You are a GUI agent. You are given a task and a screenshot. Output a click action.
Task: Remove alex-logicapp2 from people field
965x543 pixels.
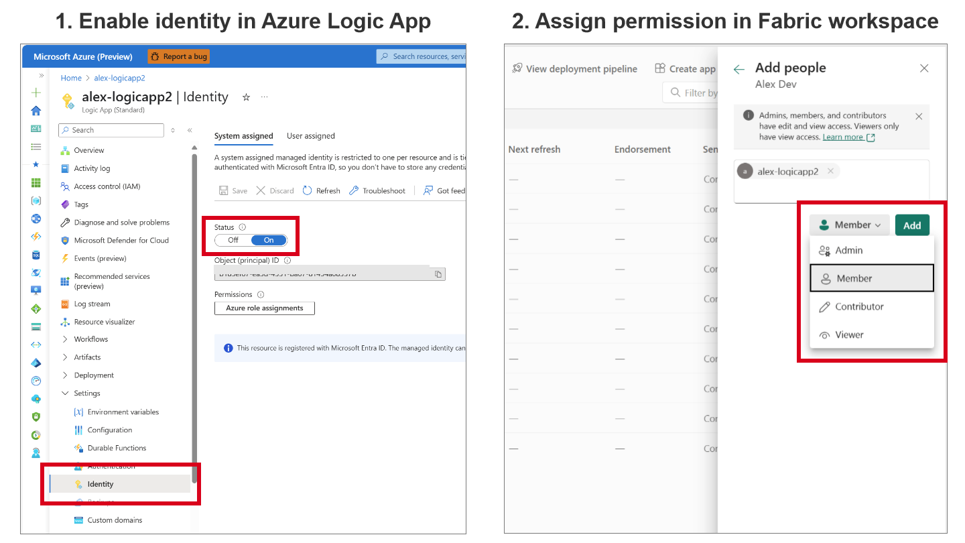[830, 171]
